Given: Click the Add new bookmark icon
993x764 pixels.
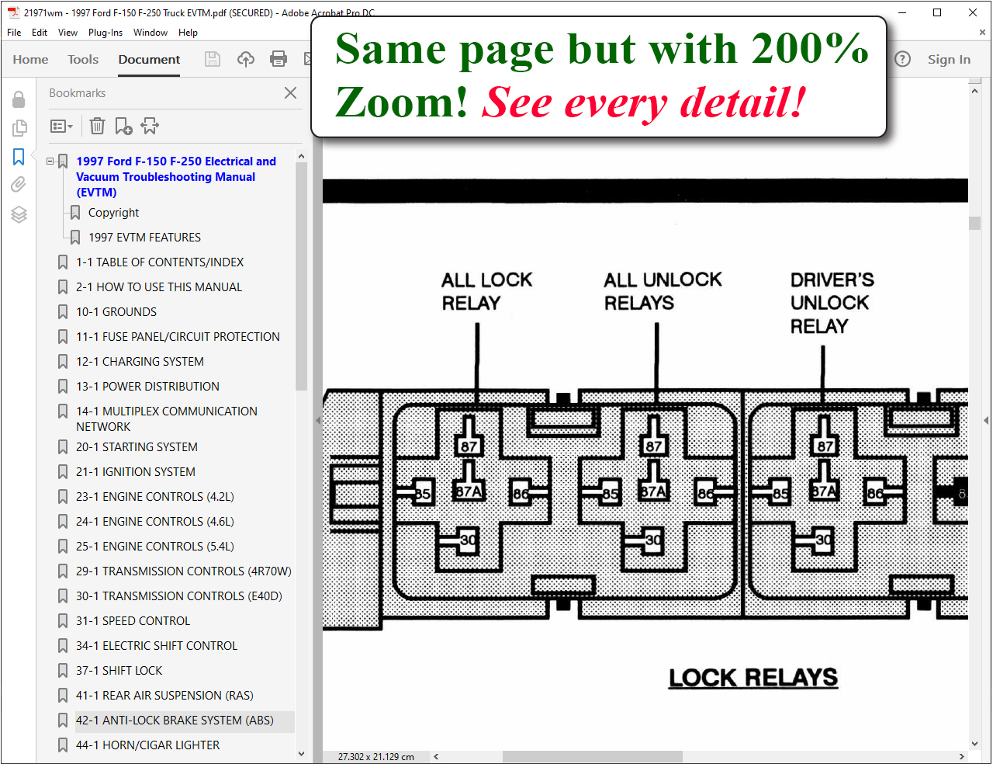Looking at the screenshot, I should click(123, 126).
